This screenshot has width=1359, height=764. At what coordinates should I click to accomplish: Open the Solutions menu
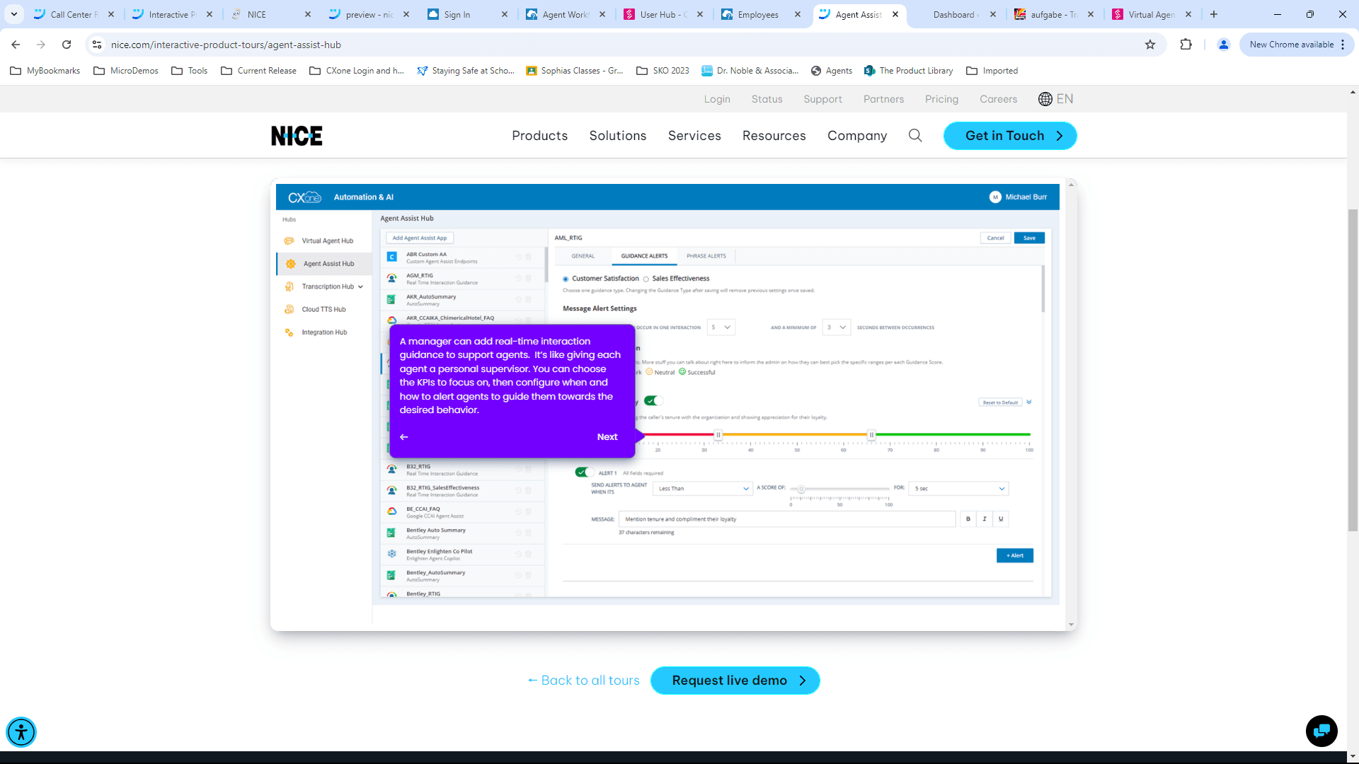click(x=618, y=136)
